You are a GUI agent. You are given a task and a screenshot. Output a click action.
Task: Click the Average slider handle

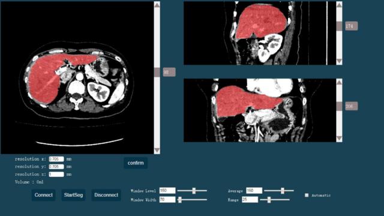click(x=283, y=191)
